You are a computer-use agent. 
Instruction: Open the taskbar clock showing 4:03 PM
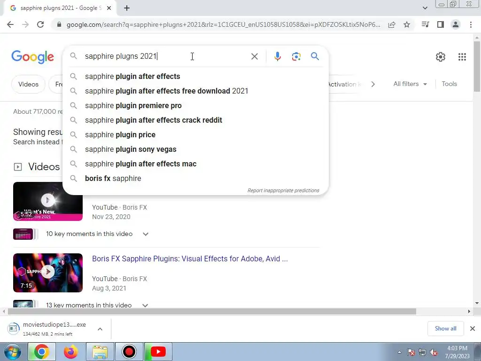(x=458, y=352)
